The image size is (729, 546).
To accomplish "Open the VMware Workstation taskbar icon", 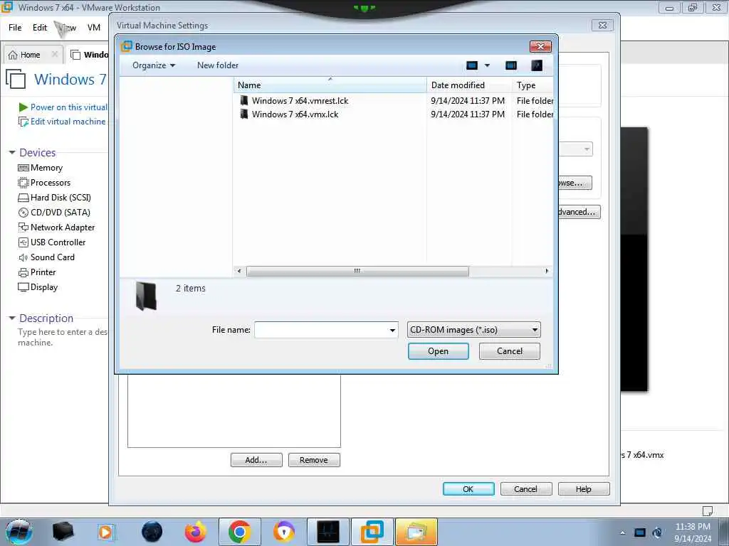I will tap(372, 532).
